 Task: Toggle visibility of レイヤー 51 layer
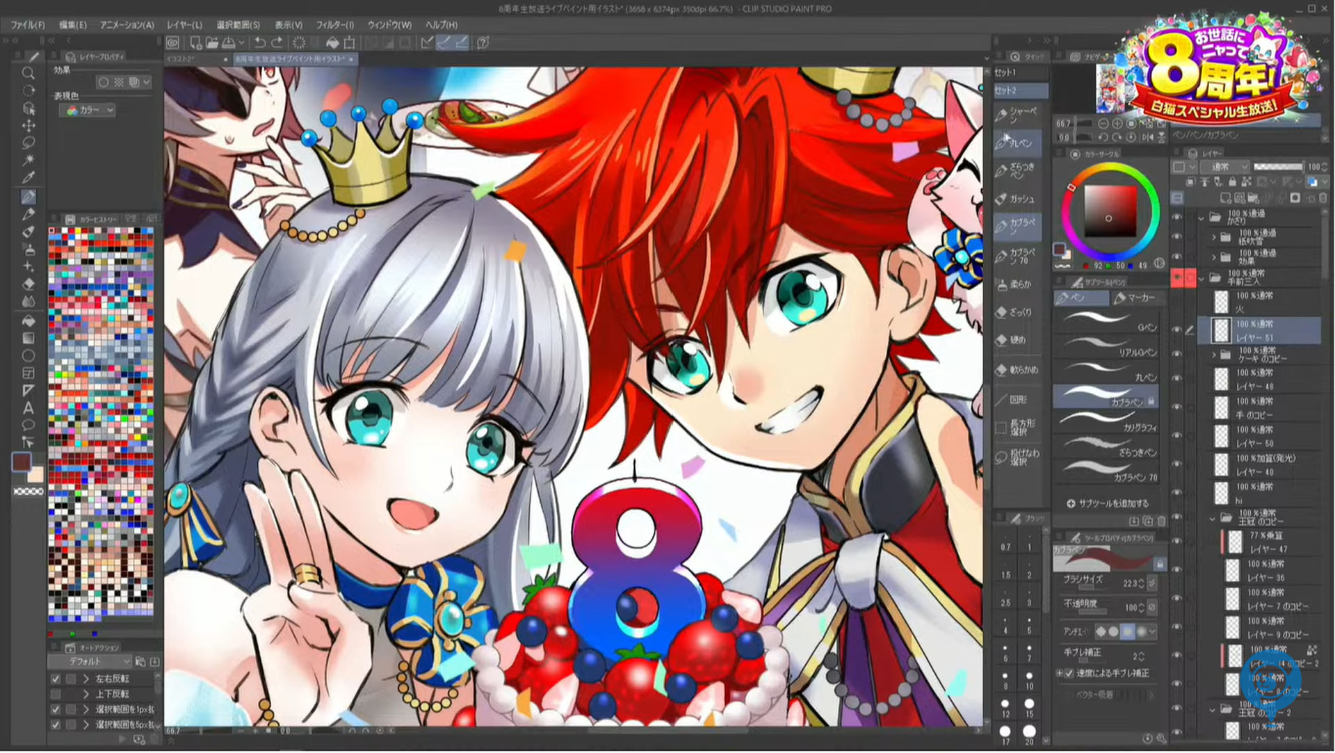click(x=1176, y=330)
